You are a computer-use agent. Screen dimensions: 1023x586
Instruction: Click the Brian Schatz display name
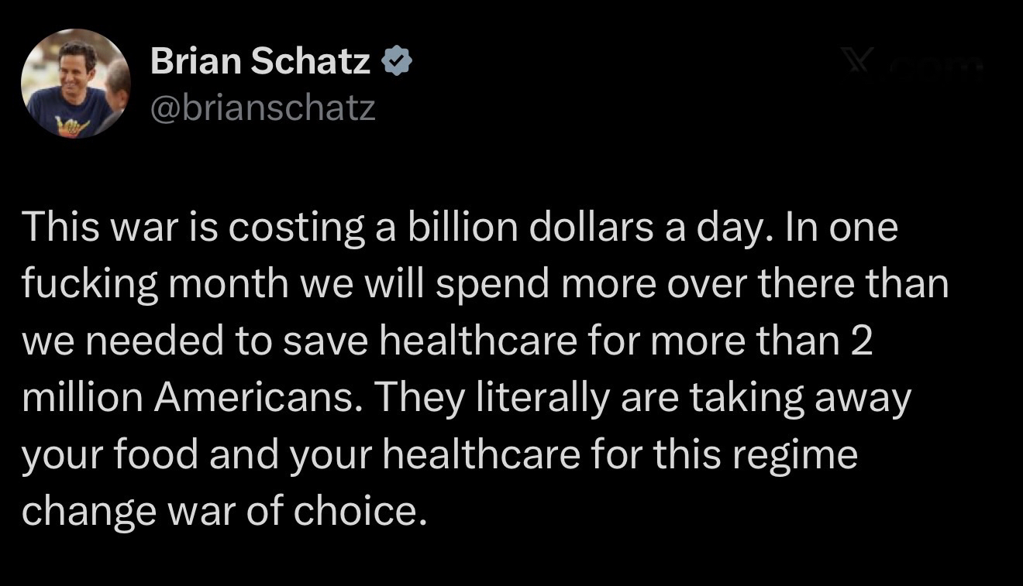click(x=260, y=61)
